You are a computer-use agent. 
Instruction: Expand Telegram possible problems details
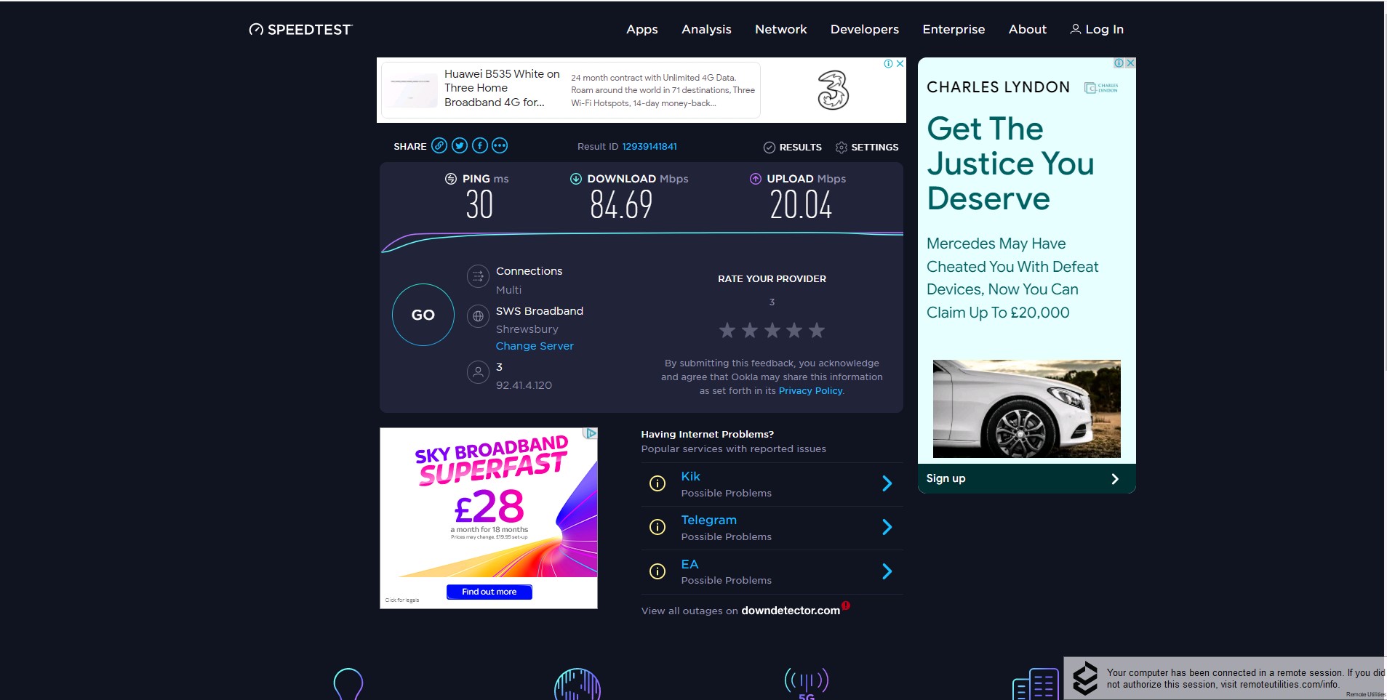click(887, 526)
